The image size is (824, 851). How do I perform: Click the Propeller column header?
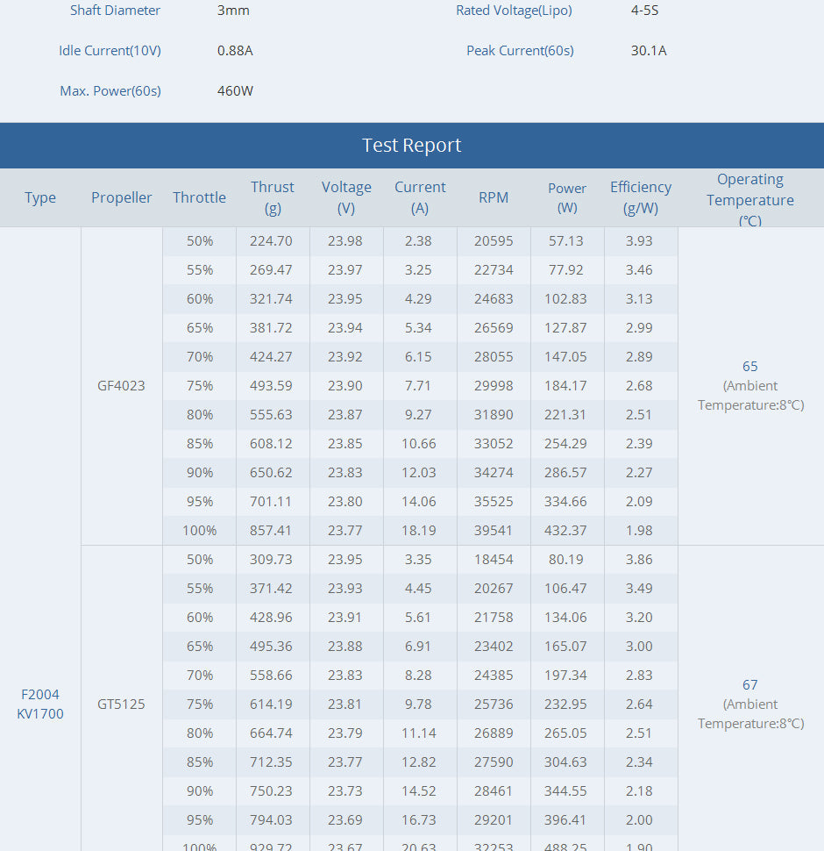tap(122, 198)
